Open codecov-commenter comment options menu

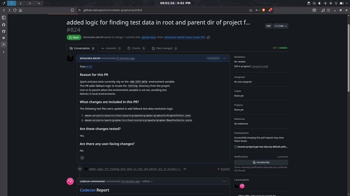pyautogui.click(x=225, y=181)
